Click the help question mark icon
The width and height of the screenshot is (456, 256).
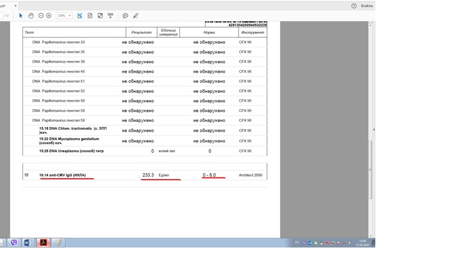pyautogui.click(x=354, y=5)
